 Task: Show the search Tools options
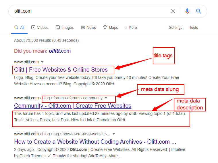point(193,28)
